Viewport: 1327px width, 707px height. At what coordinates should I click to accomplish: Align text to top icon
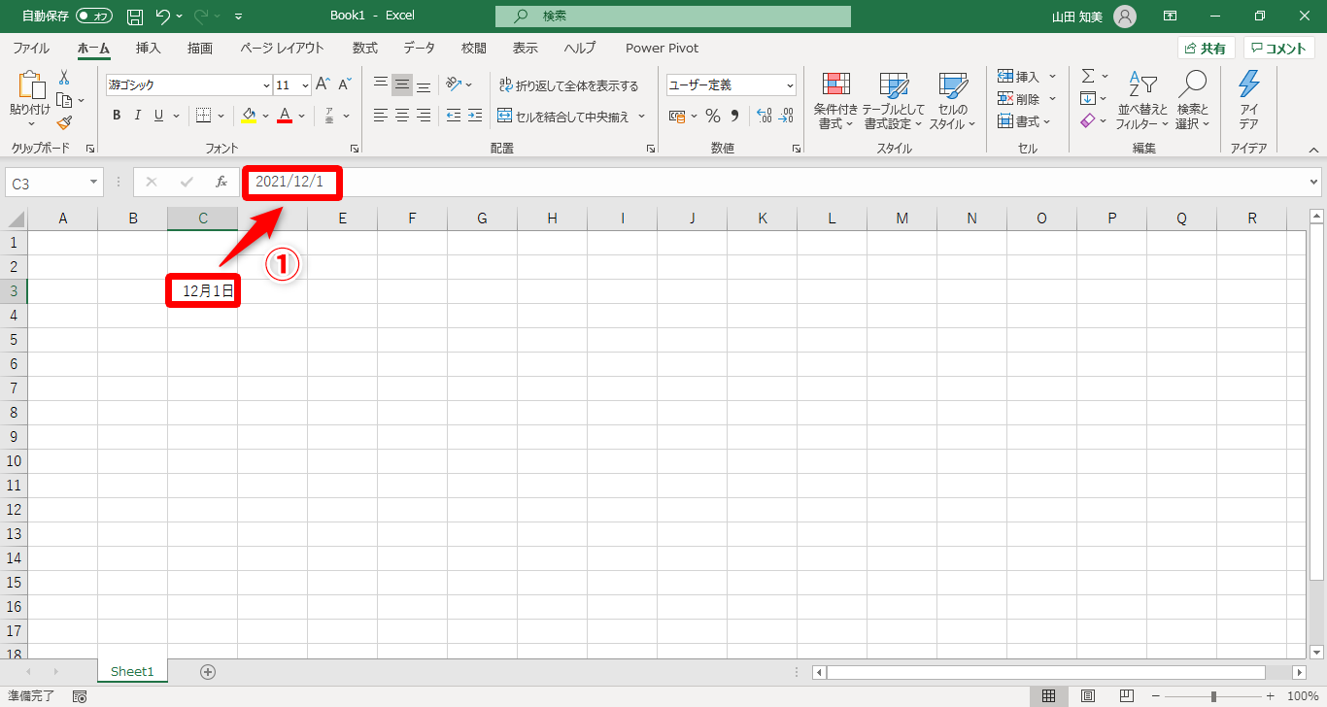click(x=381, y=84)
